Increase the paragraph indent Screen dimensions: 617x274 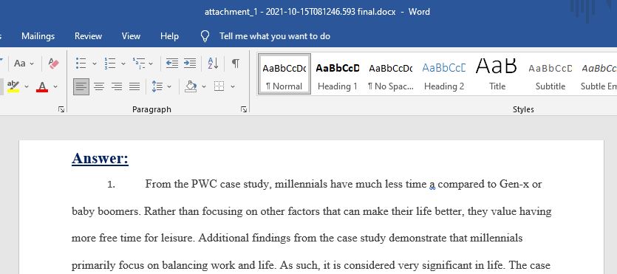190,64
